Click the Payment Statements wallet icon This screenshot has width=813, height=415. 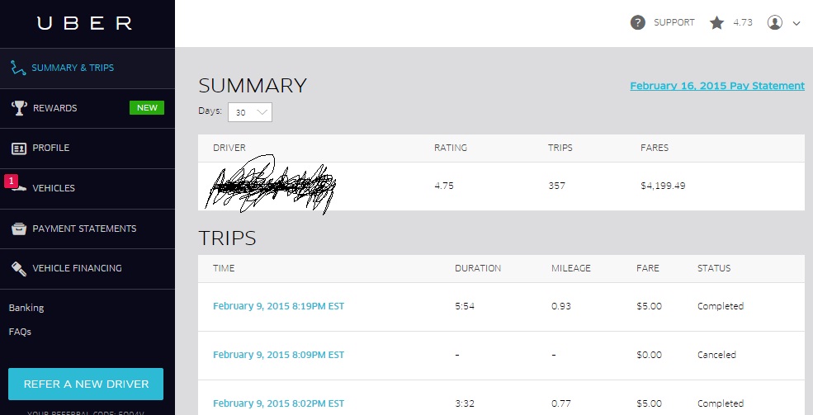(18, 229)
